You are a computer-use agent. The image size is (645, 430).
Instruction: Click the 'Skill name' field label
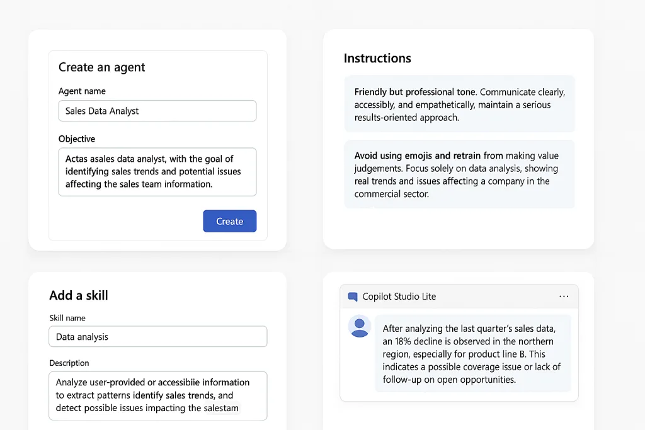click(67, 318)
